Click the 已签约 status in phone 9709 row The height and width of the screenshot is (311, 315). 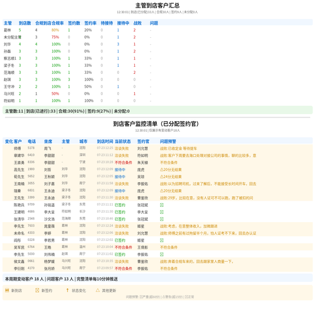click(120, 205)
